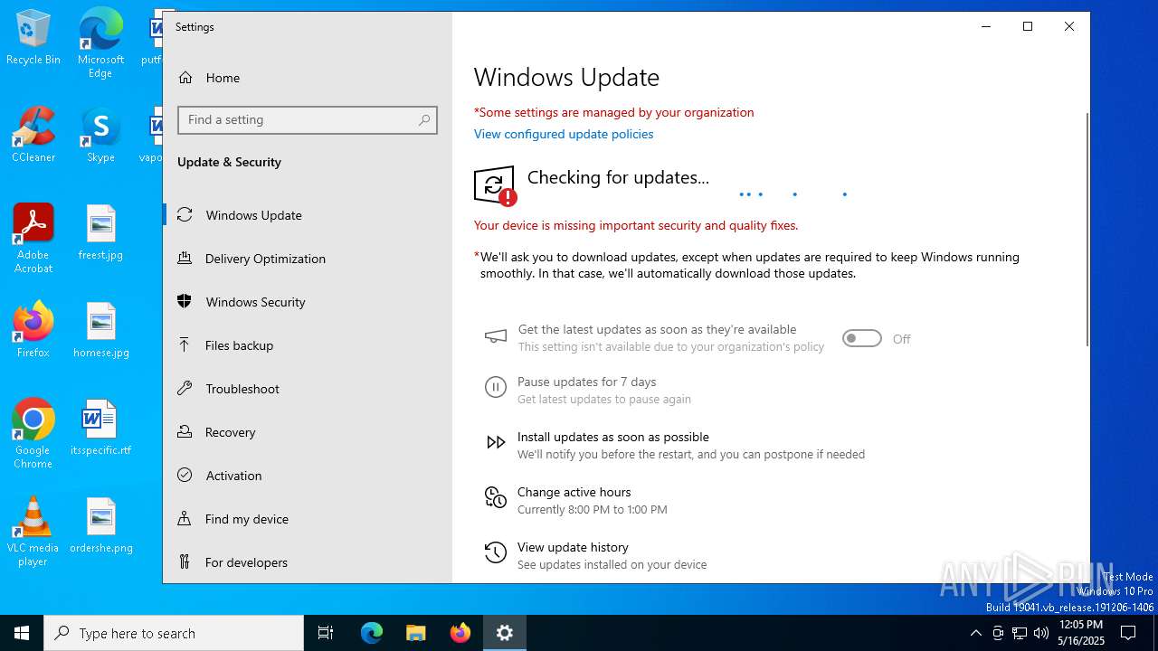Open For developers in sidebar
The height and width of the screenshot is (651, 1158).
tap(308, 562)
